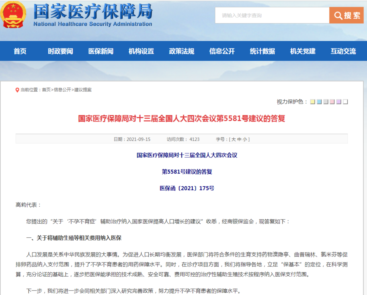Select the pink eye-protection color swatch
The image size is (367, 295).
click(x=332, y=102)
